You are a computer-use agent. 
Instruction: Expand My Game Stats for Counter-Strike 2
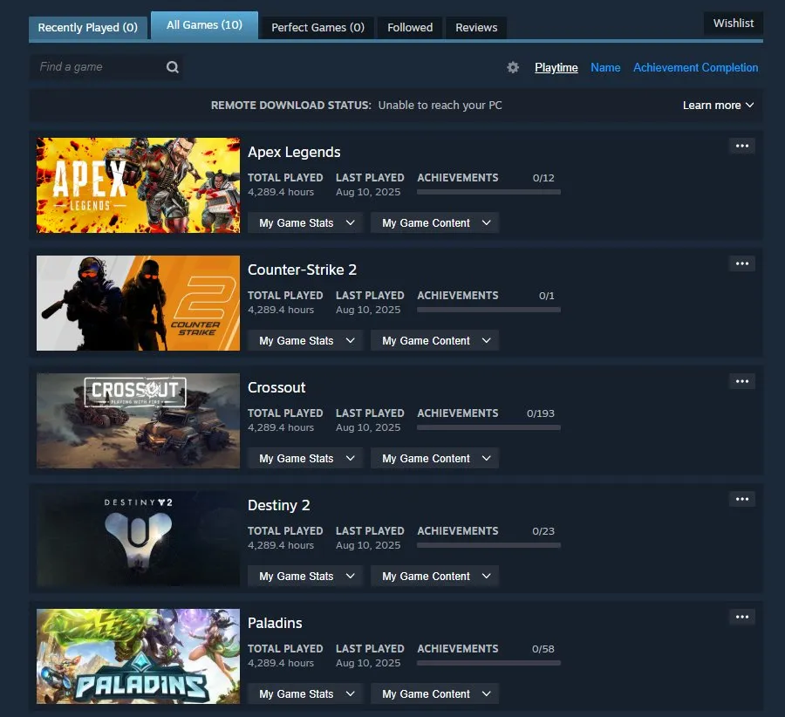pos(305,340)
